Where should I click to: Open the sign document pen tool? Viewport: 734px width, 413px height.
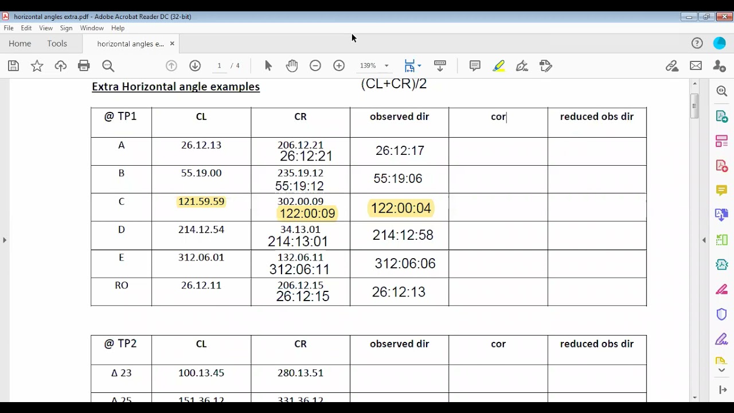[x=522, y=66]
